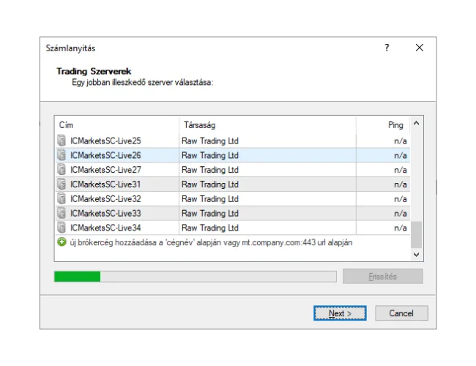This screenshot has height=366, width=476.
Task: Select Raw Trading Ltd in Live31 row
Action: pos(210,184)
